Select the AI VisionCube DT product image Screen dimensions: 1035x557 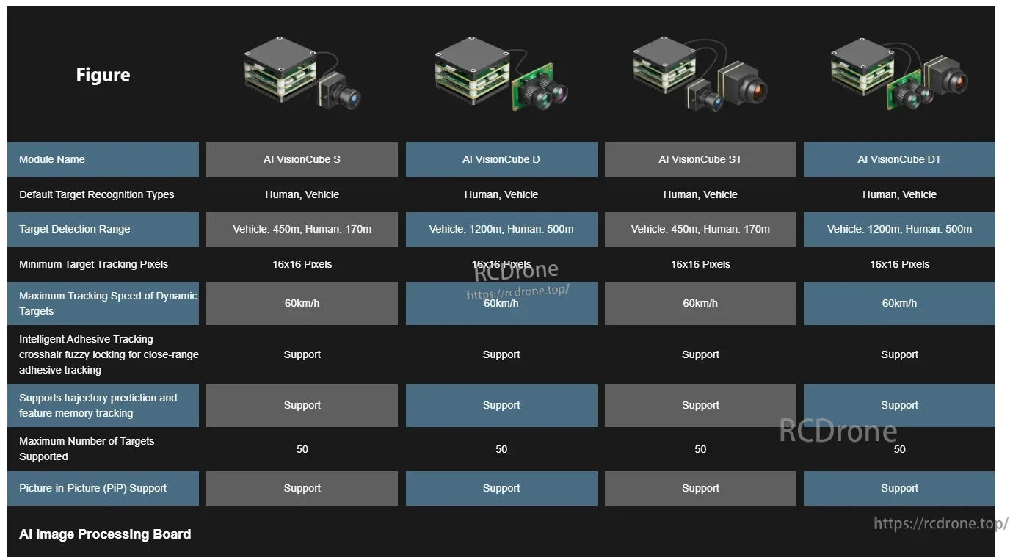(899, 74)
